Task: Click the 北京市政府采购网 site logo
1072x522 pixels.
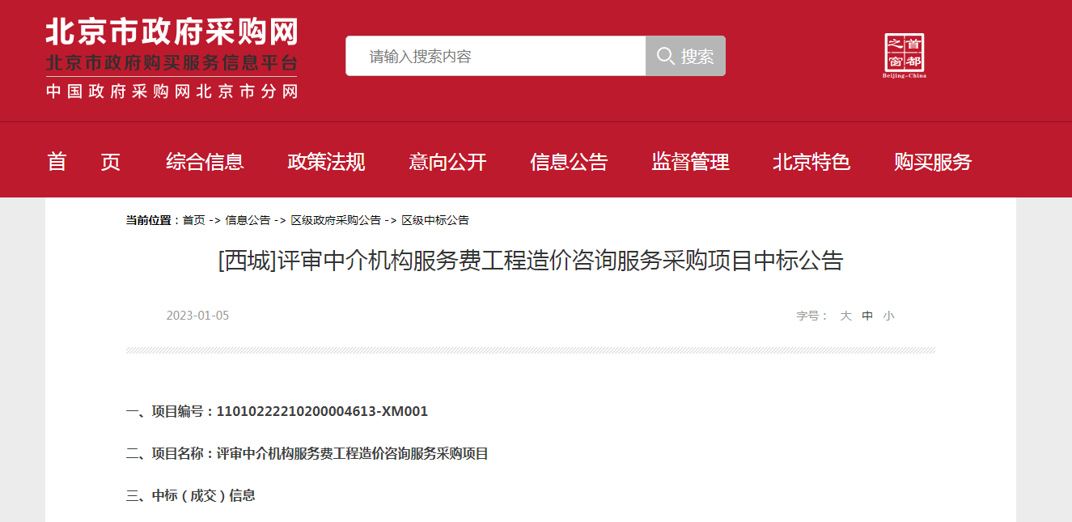Action: pyautogui.click(x=172, y=34)
